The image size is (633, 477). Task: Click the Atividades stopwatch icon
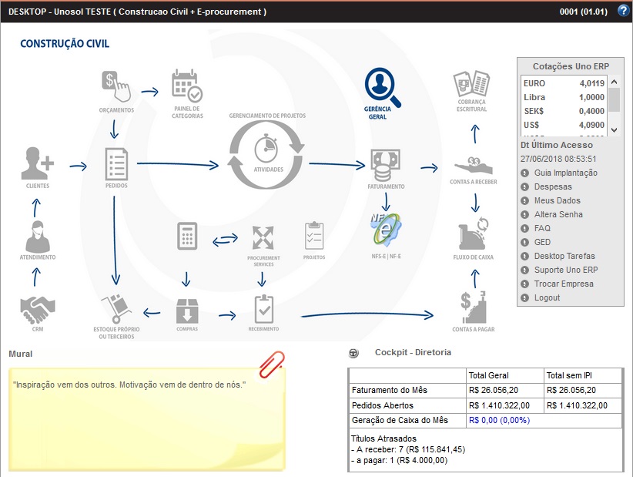pyautogui.click(x=268, y=149)
